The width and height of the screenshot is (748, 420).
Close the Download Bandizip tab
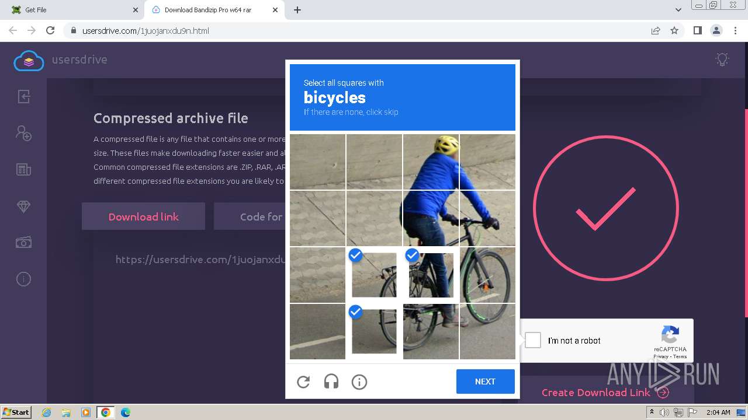[x=275, y=10]
